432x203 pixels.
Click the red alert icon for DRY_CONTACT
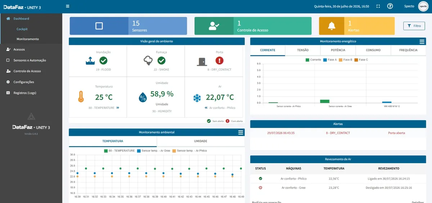[x=220, y=61]
